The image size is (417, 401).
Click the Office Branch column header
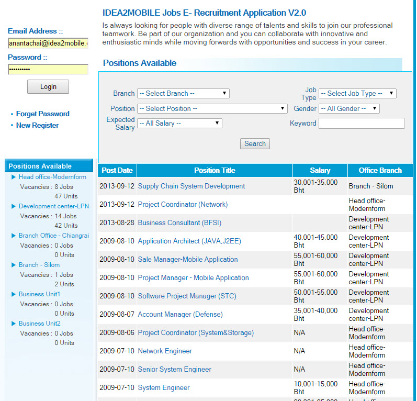(380, 170)
